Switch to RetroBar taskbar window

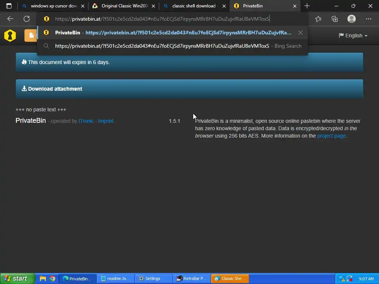192,279
